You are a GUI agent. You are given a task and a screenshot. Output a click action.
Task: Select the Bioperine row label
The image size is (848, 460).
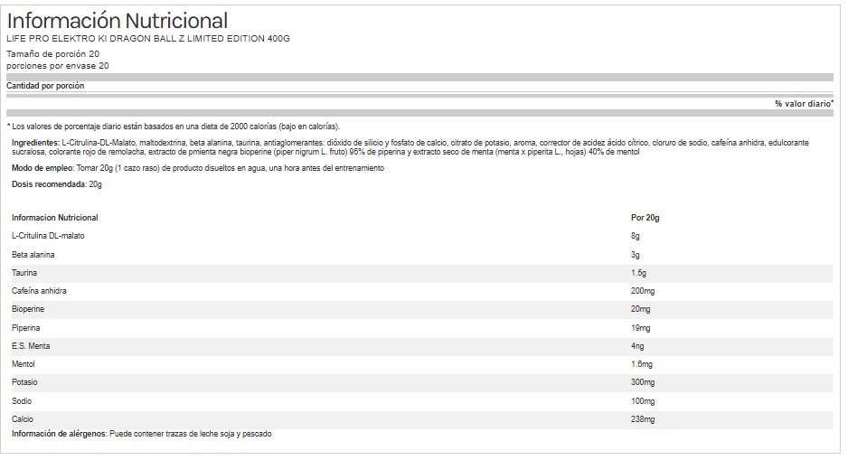tap(30, 309)
